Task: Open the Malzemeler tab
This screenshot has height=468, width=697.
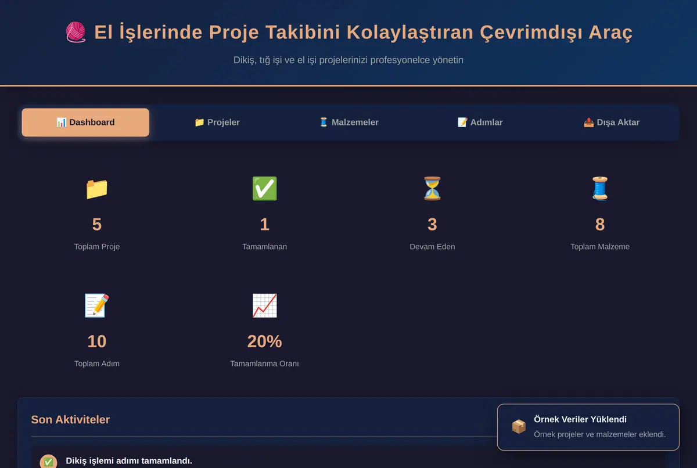Action: (348, 123)
